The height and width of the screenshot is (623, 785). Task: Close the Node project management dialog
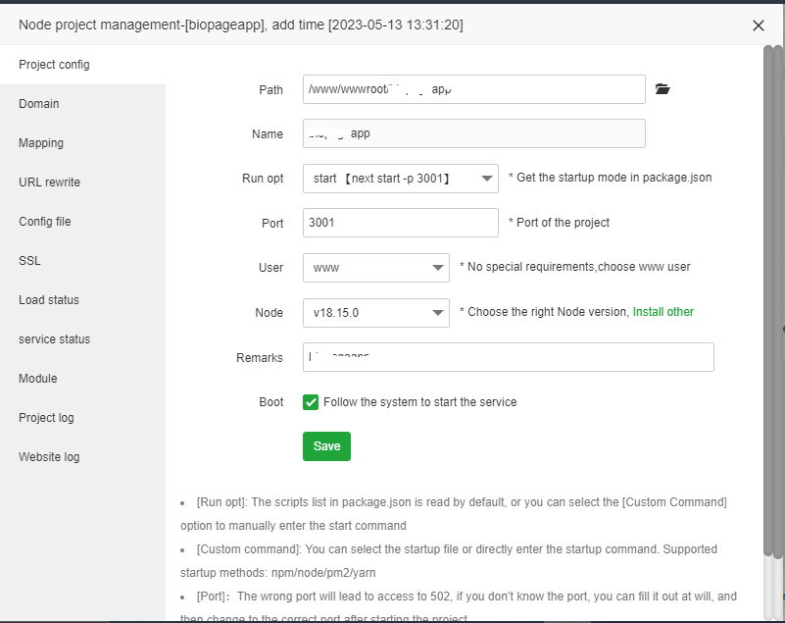[x=758, y=26]
